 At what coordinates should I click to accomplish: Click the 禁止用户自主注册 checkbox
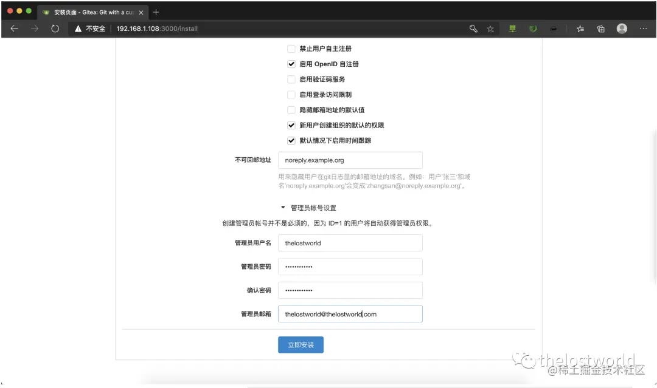pyautogui.click(x=292, y=49)
